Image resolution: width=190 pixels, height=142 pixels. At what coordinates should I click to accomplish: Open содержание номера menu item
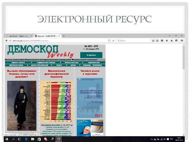(46, 62)
